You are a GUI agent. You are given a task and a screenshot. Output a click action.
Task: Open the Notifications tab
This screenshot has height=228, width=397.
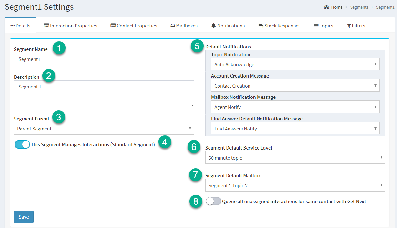(x=228, y=26)
